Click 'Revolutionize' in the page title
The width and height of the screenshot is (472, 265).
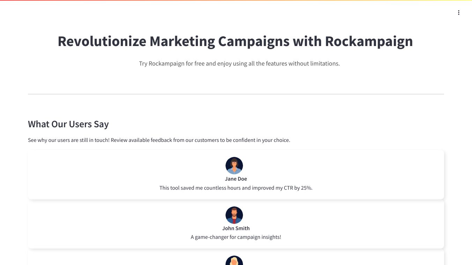click(102, 41)
